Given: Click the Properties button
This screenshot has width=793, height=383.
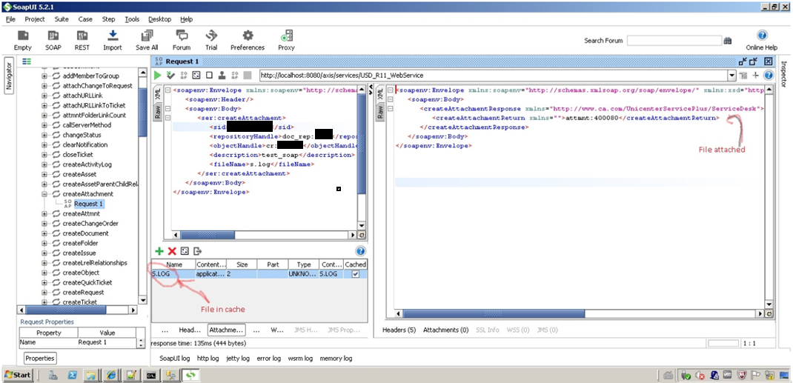Looking at the screenshot, I should pos(40,359).
